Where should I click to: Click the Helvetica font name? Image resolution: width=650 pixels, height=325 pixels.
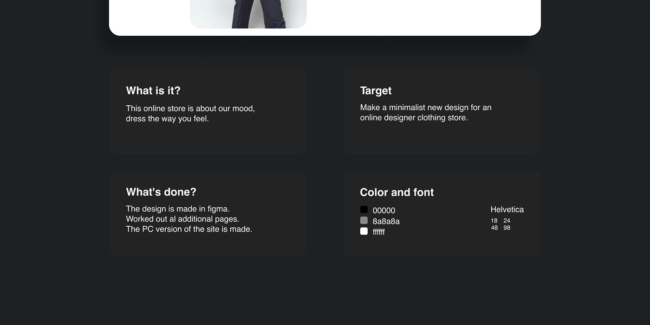pos(507,210)
